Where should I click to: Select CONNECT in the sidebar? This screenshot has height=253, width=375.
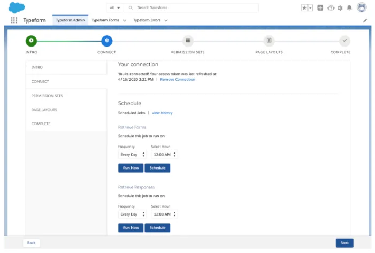(x=66, y=81)
